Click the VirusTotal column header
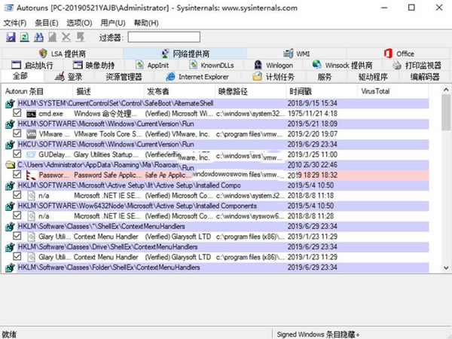The image size is (452, 339). (x=393, y=91)
